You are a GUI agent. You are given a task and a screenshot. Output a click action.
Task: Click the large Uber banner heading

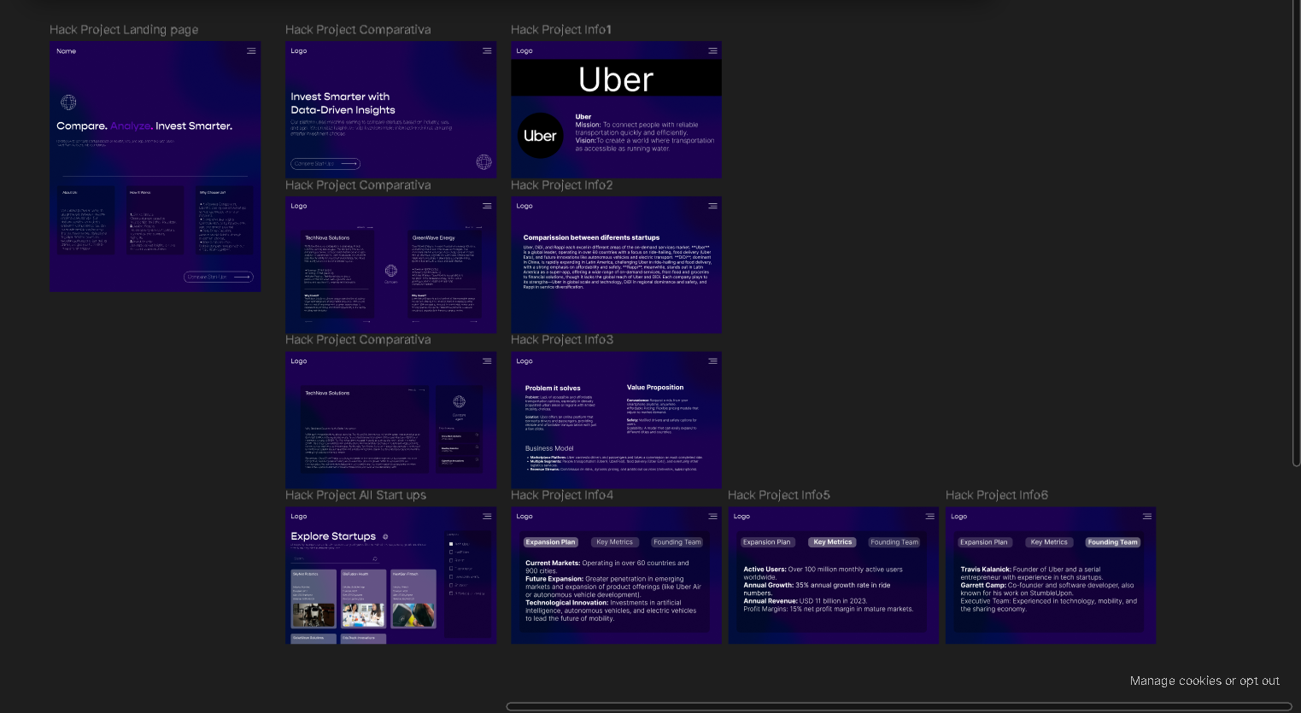pyautogui.click(x=616, y=79)
